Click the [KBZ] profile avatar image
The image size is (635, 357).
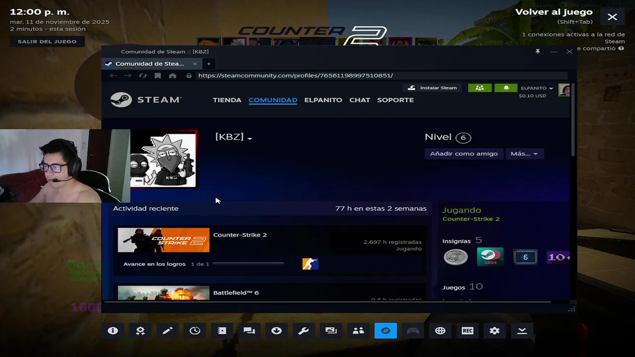pos(163,159)
